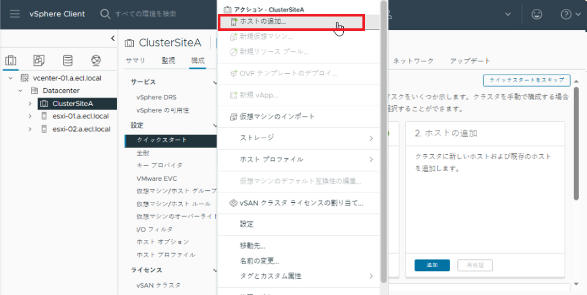Open the feedback smiley icon

[537, 14]
